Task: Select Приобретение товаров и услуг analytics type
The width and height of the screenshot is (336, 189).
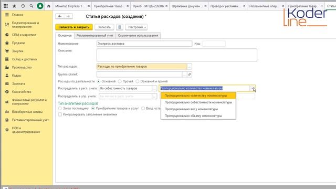Action: 93,109
